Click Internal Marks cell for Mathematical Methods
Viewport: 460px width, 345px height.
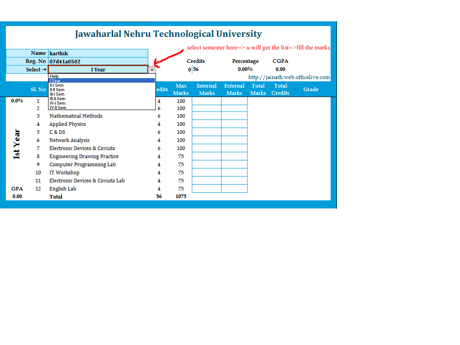207,116
